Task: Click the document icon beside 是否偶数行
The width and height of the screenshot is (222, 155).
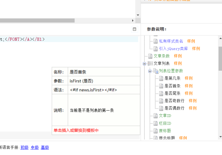Action: [x=161, y=108]
